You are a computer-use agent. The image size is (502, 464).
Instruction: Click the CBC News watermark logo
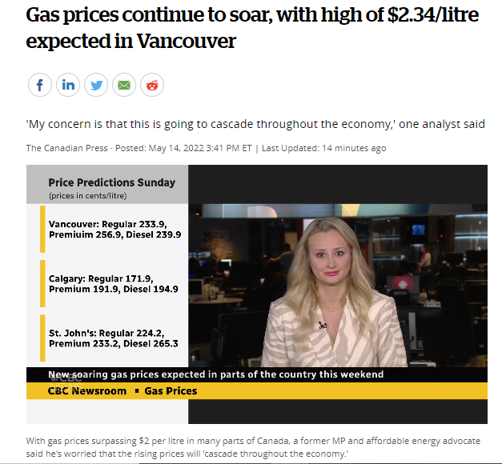[x=66, y=382]
